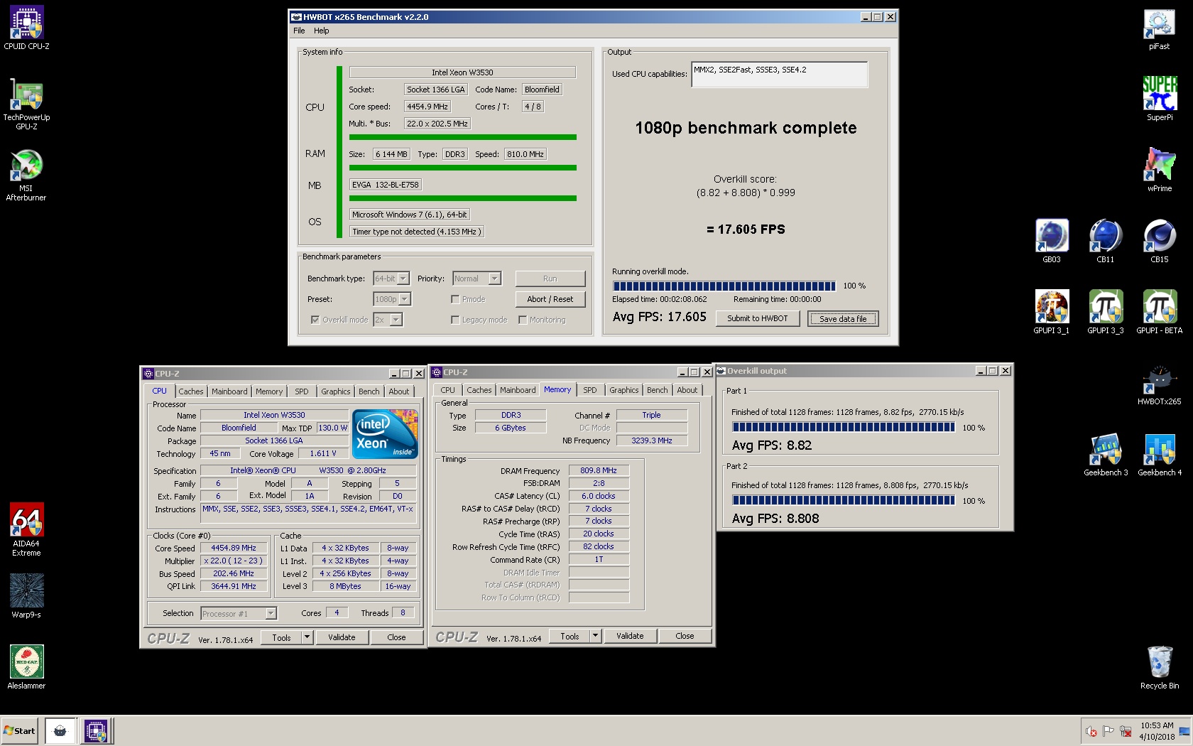Click the Core Speed value 4454.89 MHz
Image resolution: width=1193 pixels, height=746 pixels.
234,548
